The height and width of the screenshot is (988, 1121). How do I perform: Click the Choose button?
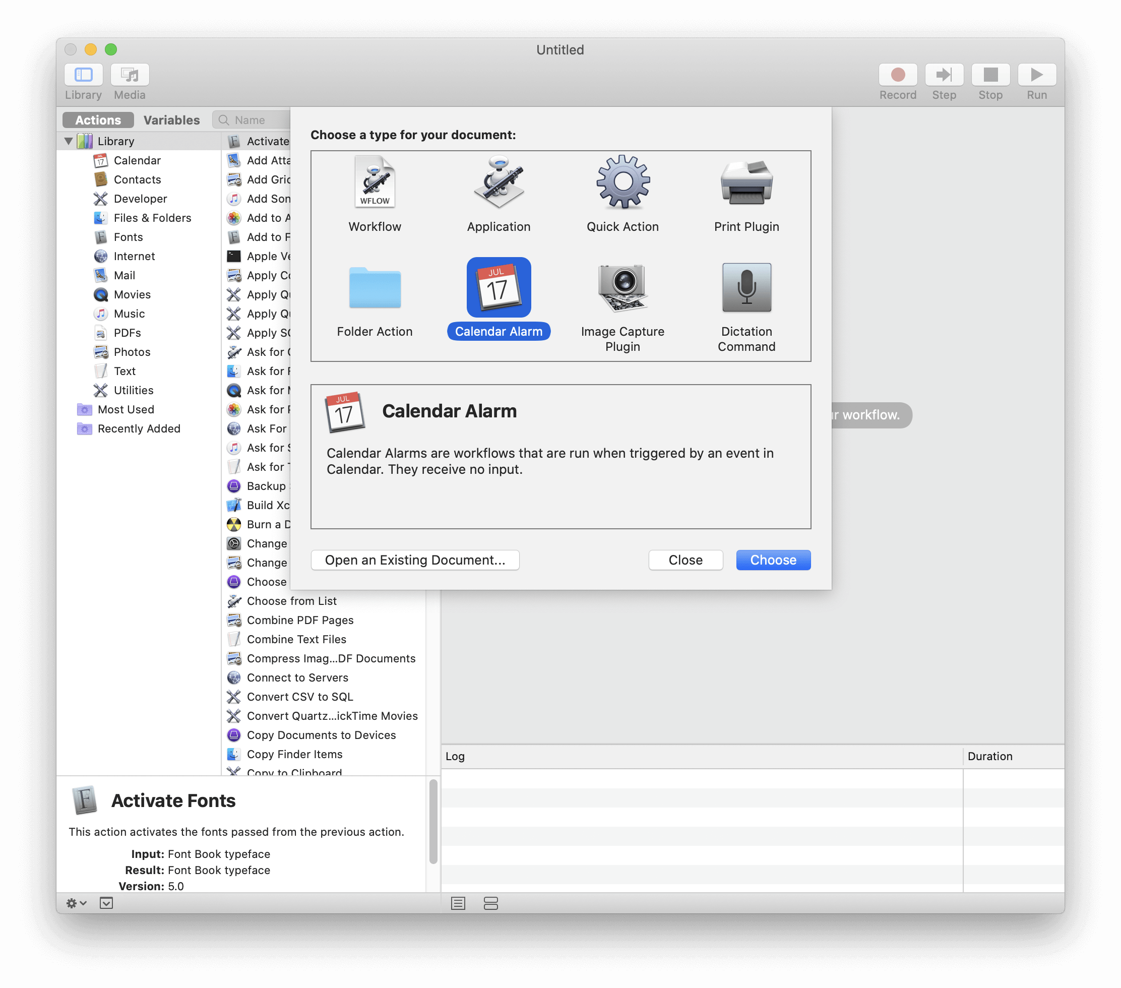[773, 560]
